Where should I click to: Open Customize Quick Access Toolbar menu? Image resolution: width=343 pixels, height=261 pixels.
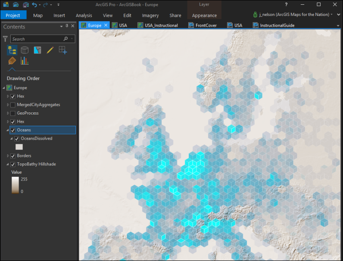[59, 5]
